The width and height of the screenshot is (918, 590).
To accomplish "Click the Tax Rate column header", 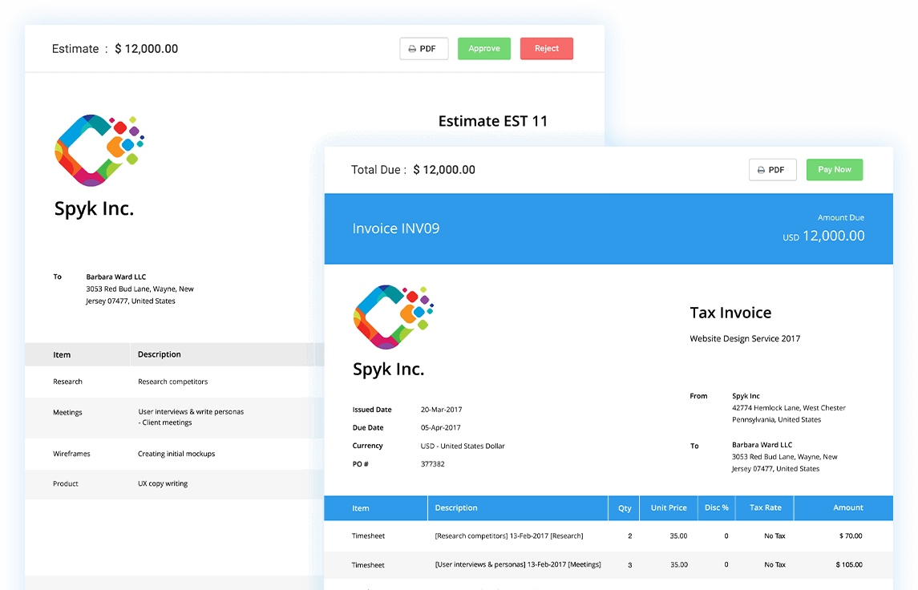I will pos(765,508).
